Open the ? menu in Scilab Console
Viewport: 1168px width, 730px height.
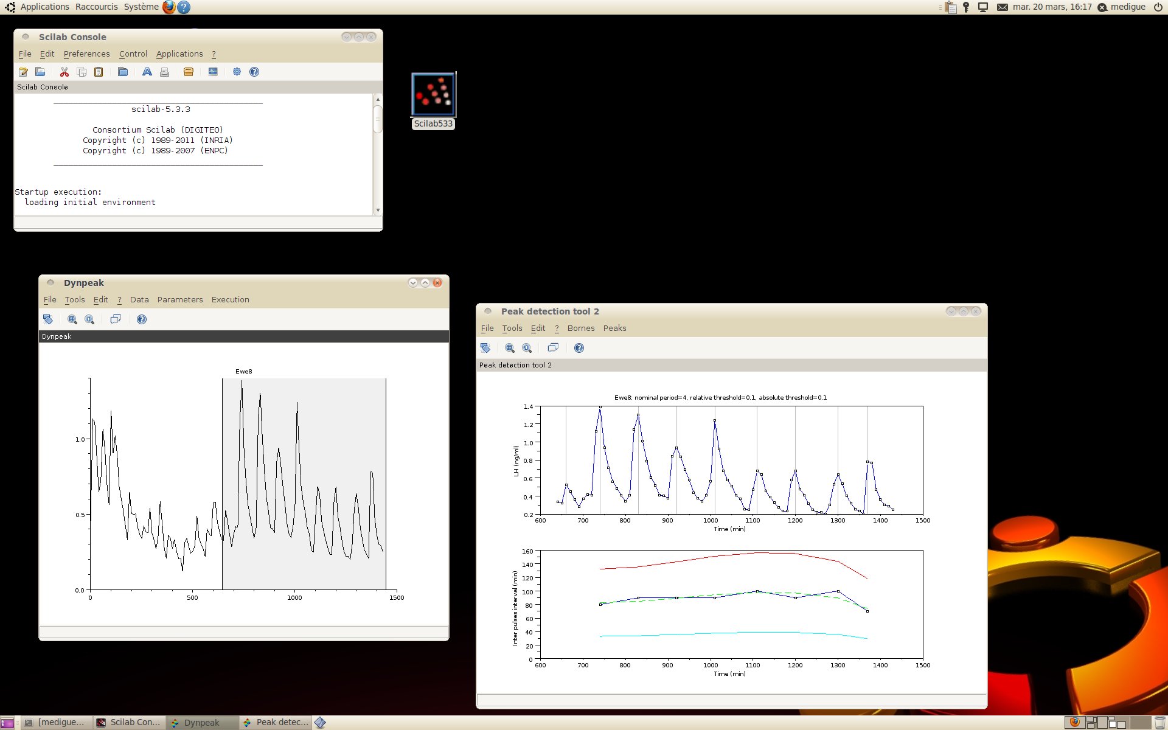click(x=214, y=54)
